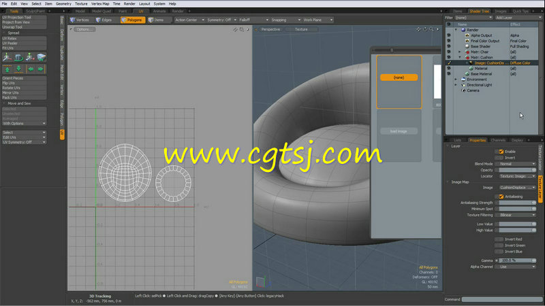Expand the Matr: Chair tree item

click(460, 52)
